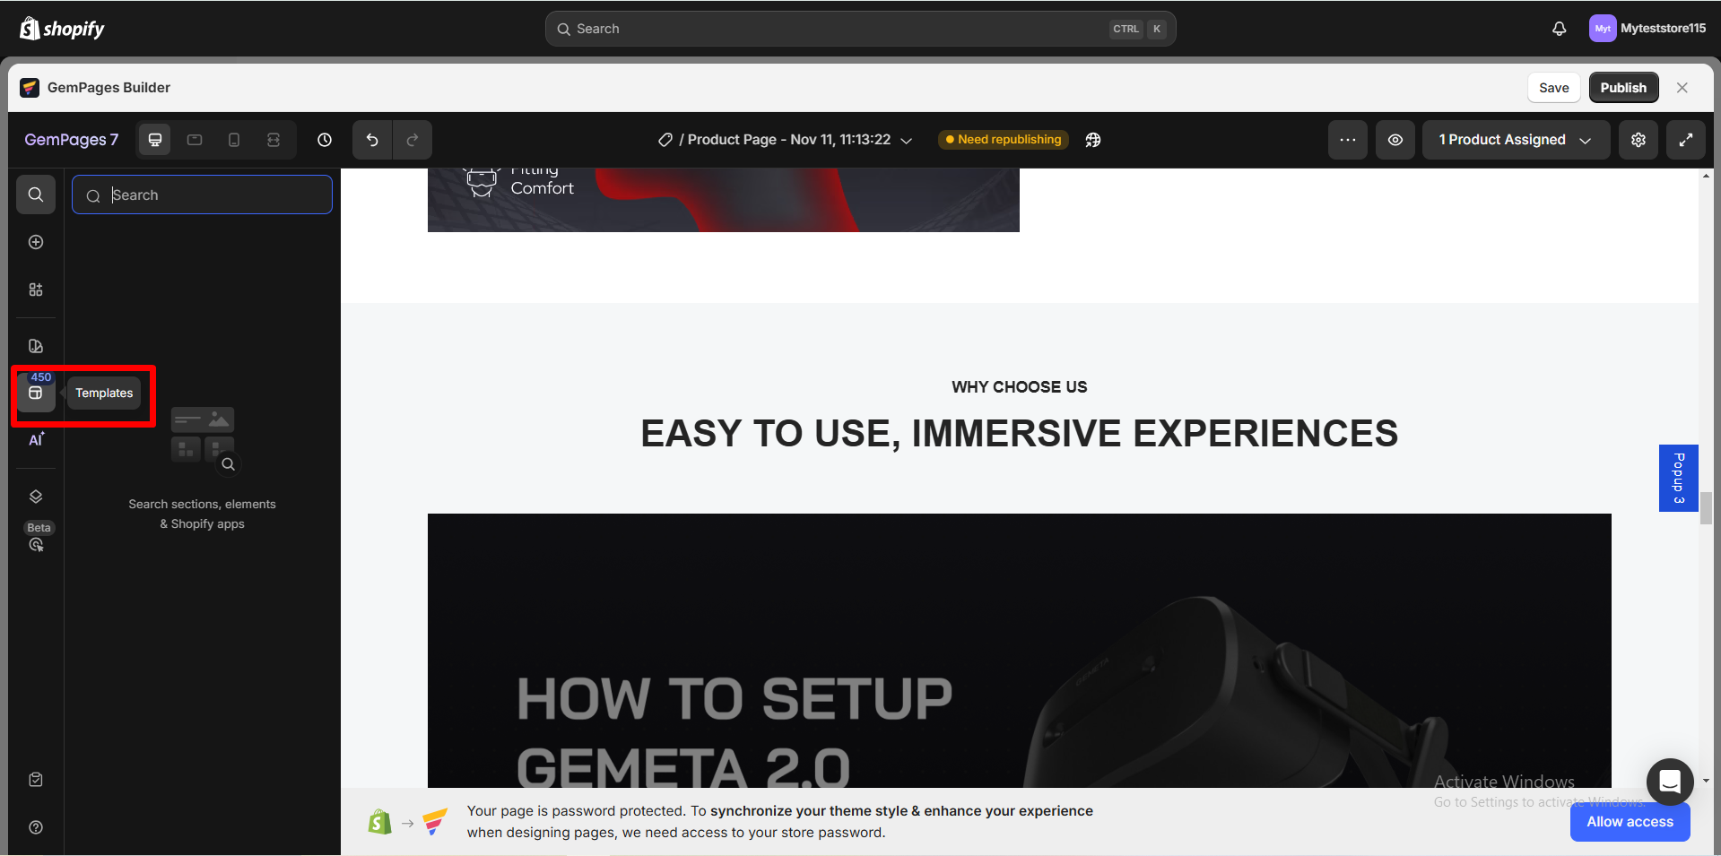Switch to desktop device view

155,140
